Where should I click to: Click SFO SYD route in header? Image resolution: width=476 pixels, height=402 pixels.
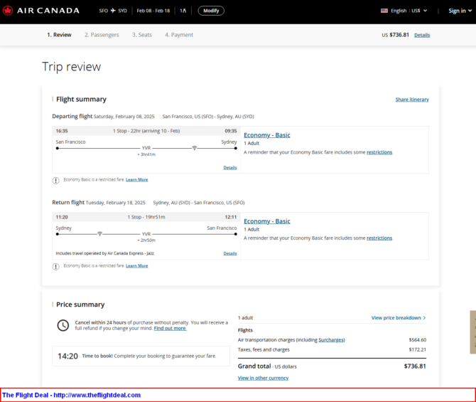pyautogui.click(x=113, y=11)
